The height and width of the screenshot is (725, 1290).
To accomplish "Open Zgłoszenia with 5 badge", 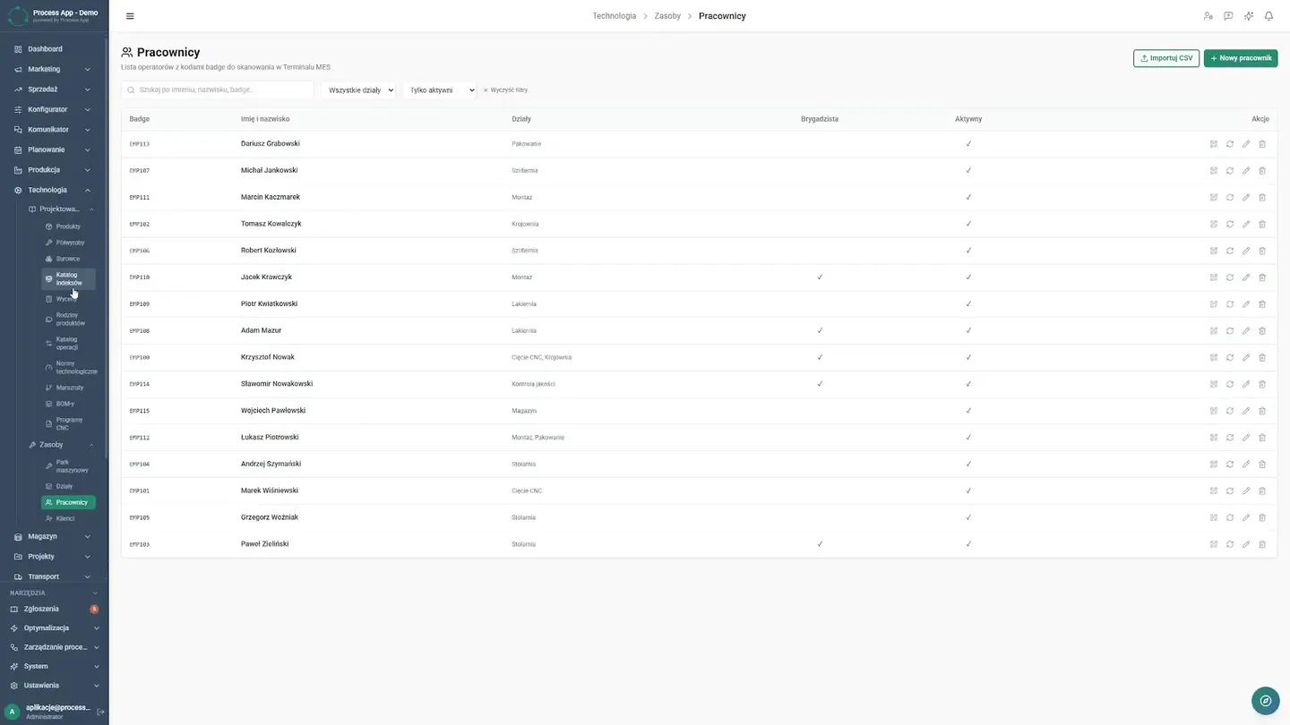I will (54, 609).
